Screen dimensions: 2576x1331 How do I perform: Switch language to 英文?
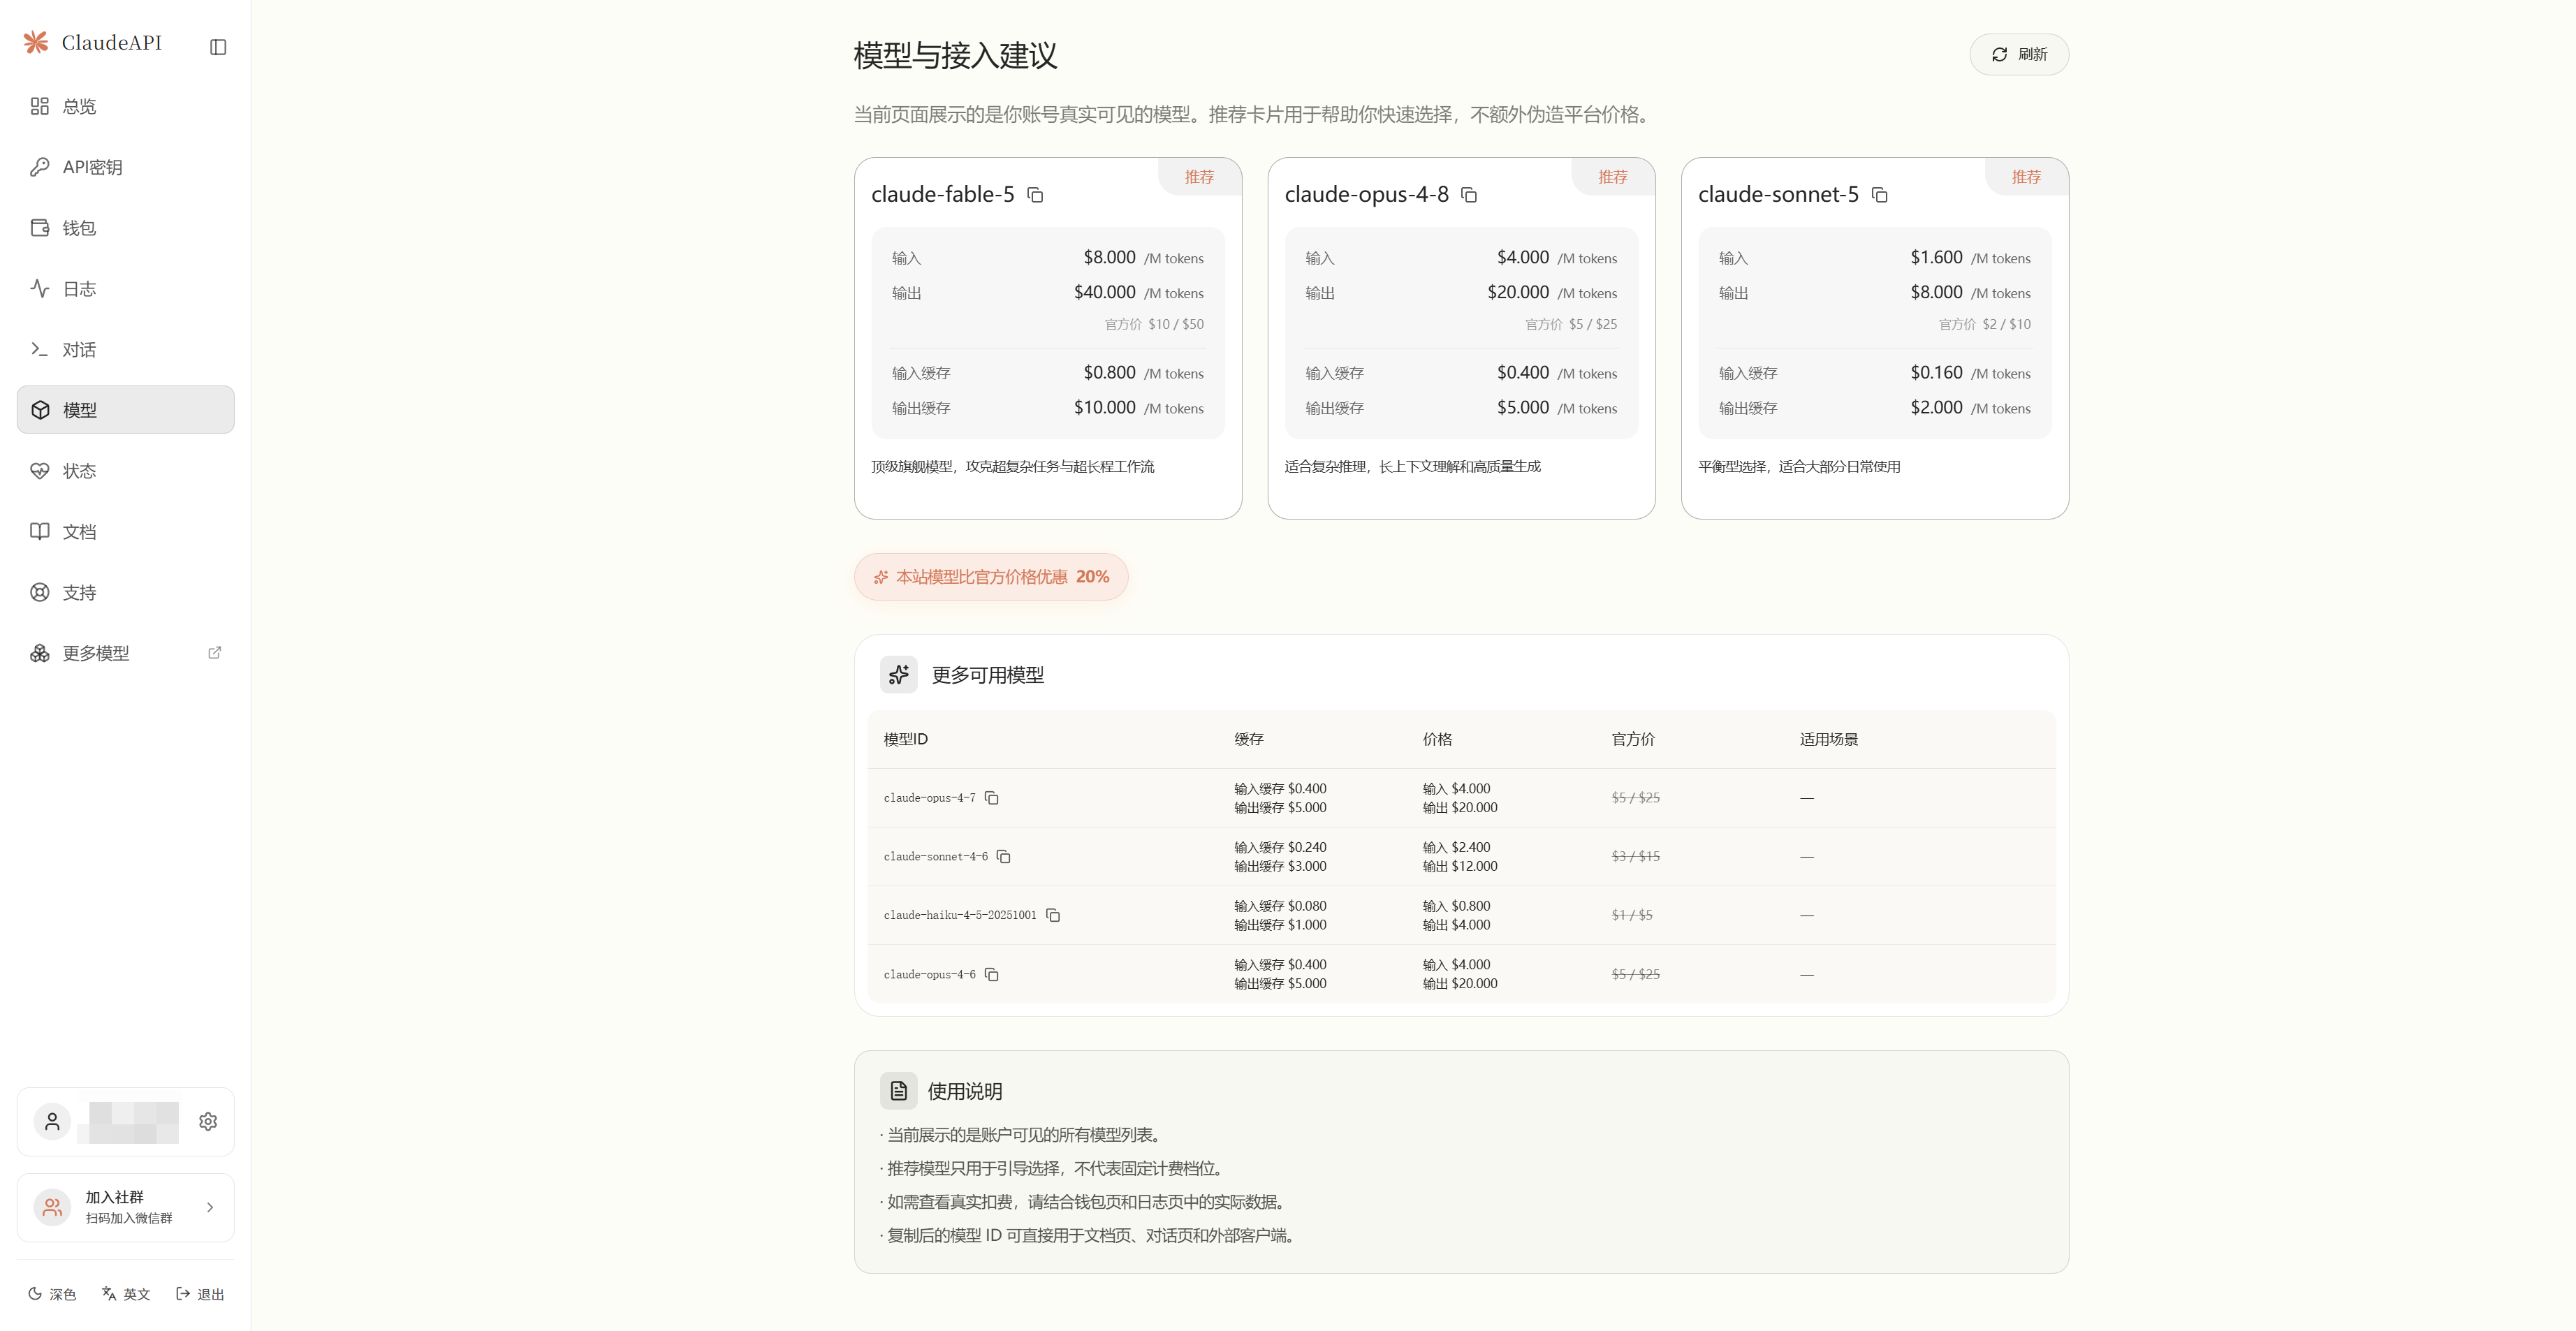click(126, 1295)
